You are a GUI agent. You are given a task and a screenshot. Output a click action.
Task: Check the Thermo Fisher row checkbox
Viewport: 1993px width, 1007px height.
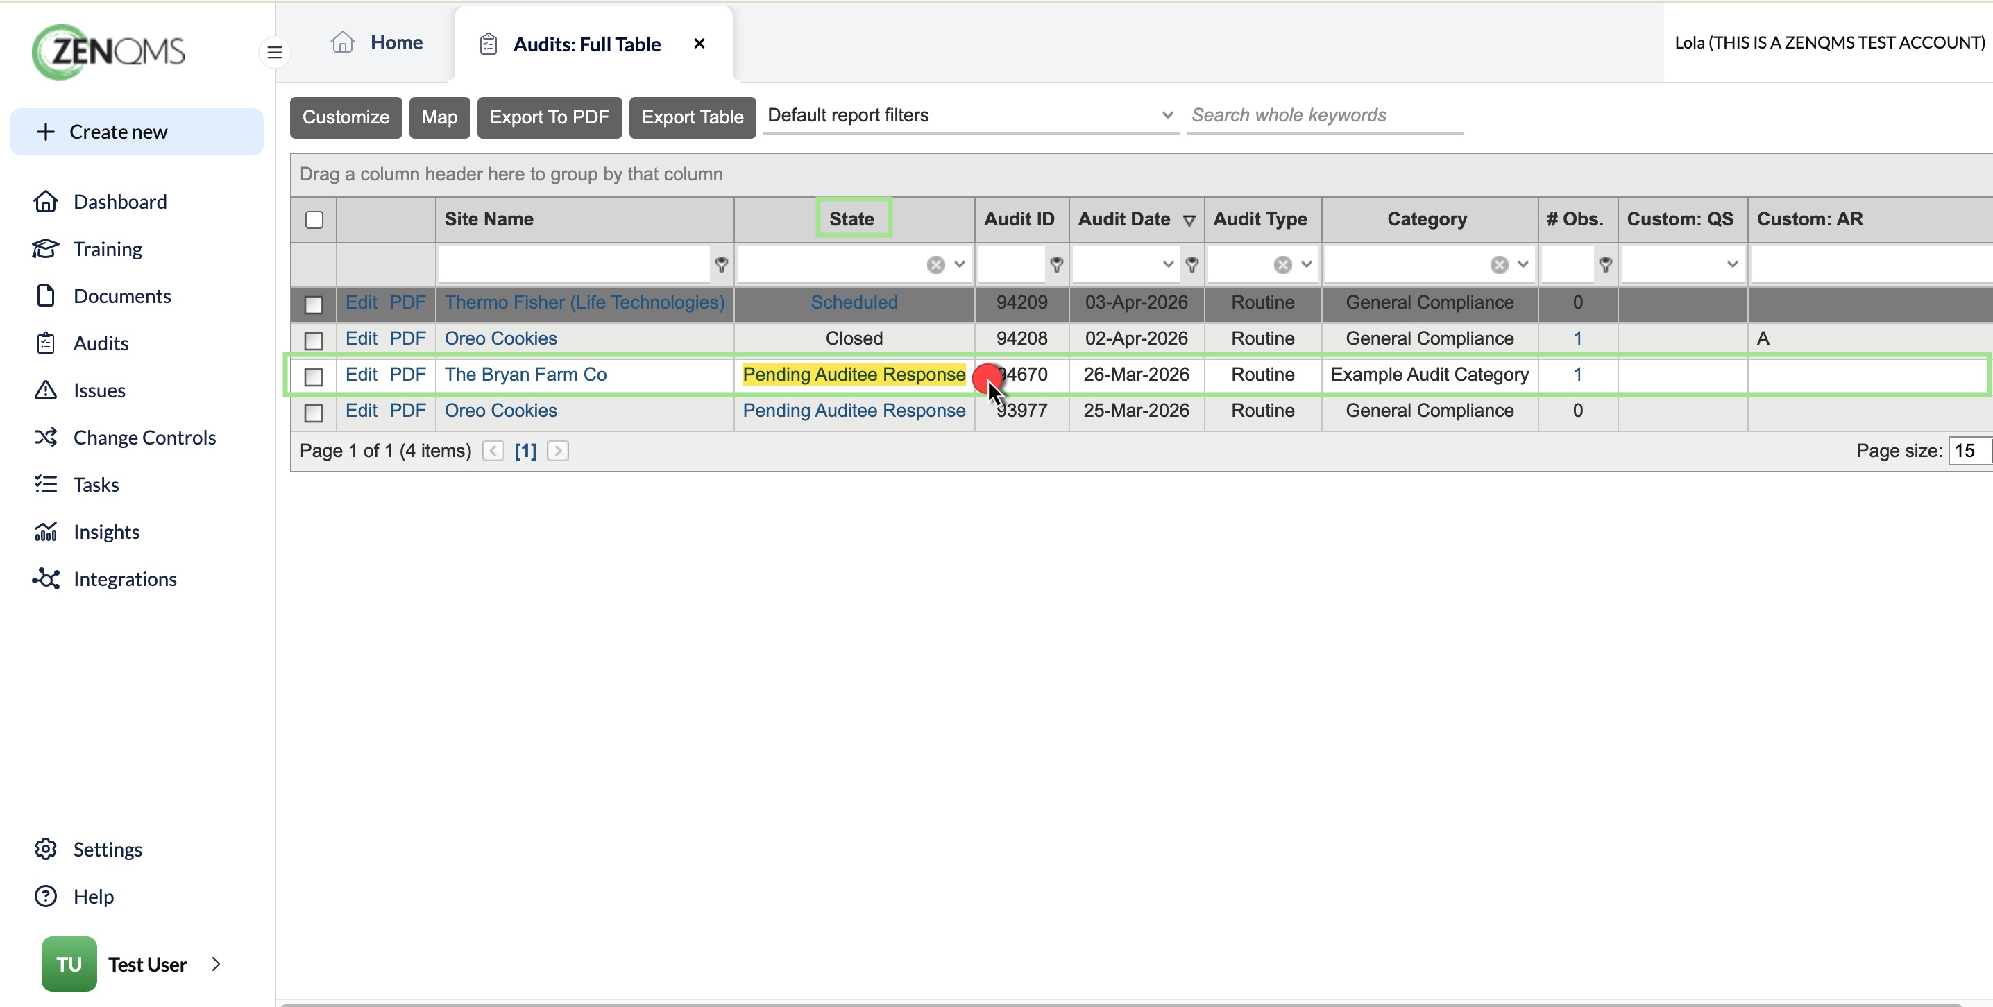314,304
